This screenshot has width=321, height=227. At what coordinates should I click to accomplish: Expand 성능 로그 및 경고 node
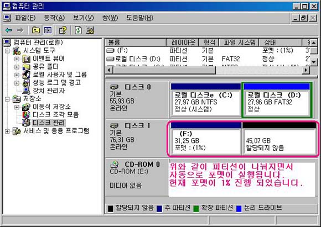click(17, 83)
